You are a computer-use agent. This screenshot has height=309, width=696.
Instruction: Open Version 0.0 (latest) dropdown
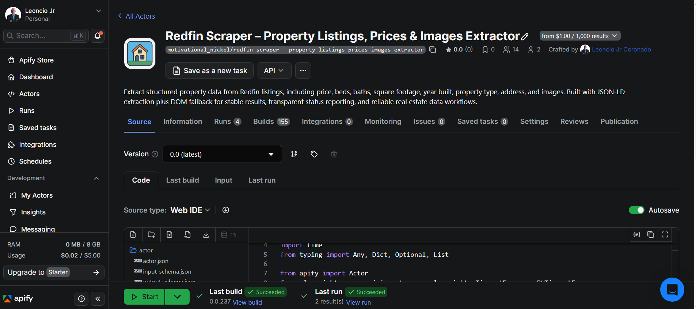point(222,154)
